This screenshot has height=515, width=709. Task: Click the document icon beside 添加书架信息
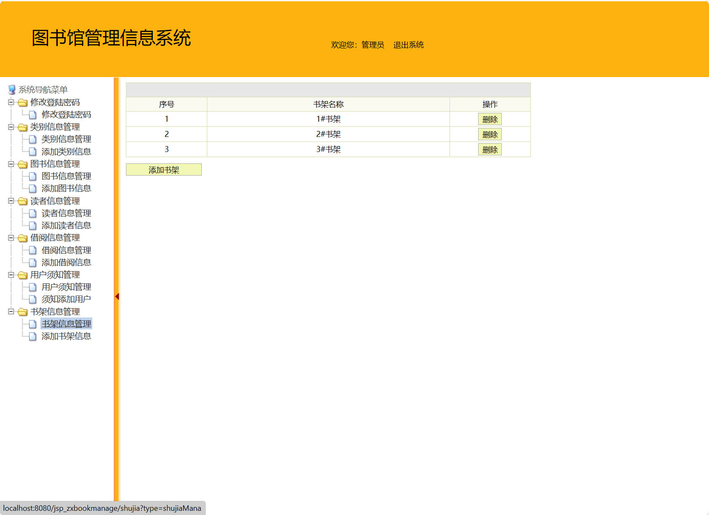[33, 336]
